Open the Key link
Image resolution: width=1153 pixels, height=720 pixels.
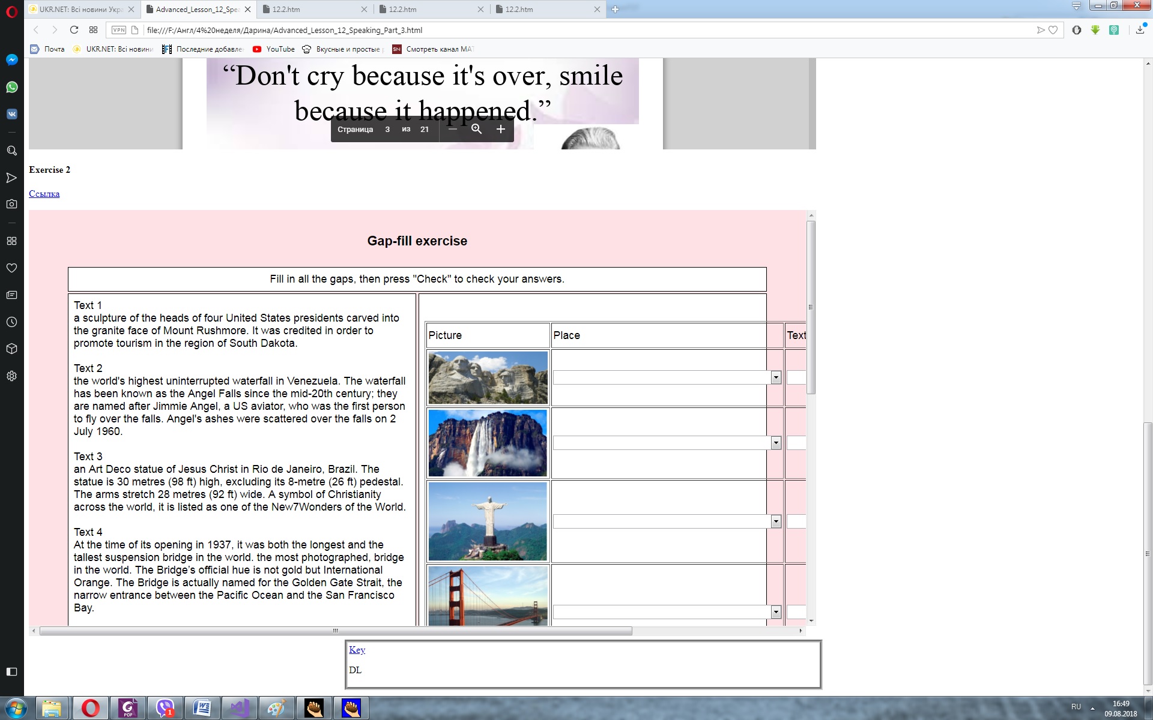(x=357, y=650)
